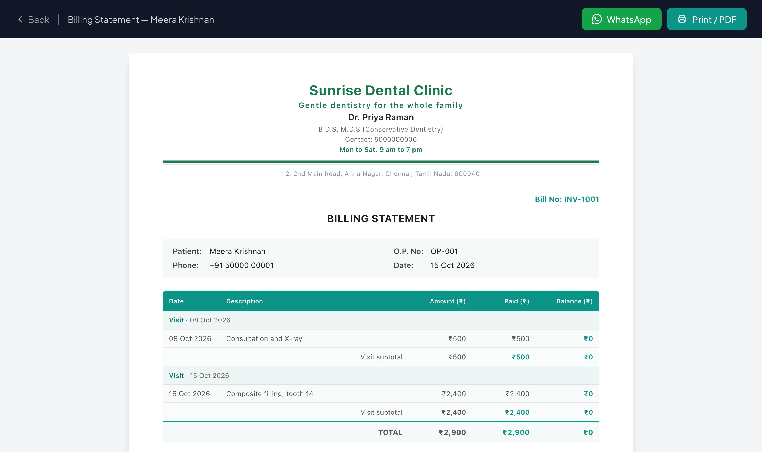Click Consultation and X-ray description

tap(264, 339)
